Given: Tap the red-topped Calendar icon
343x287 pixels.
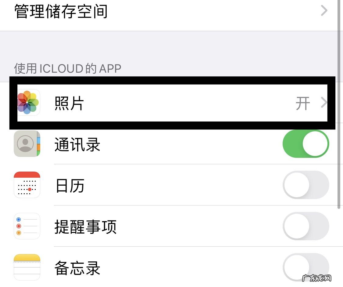Looking at the screenshot, I should (27, 185).
